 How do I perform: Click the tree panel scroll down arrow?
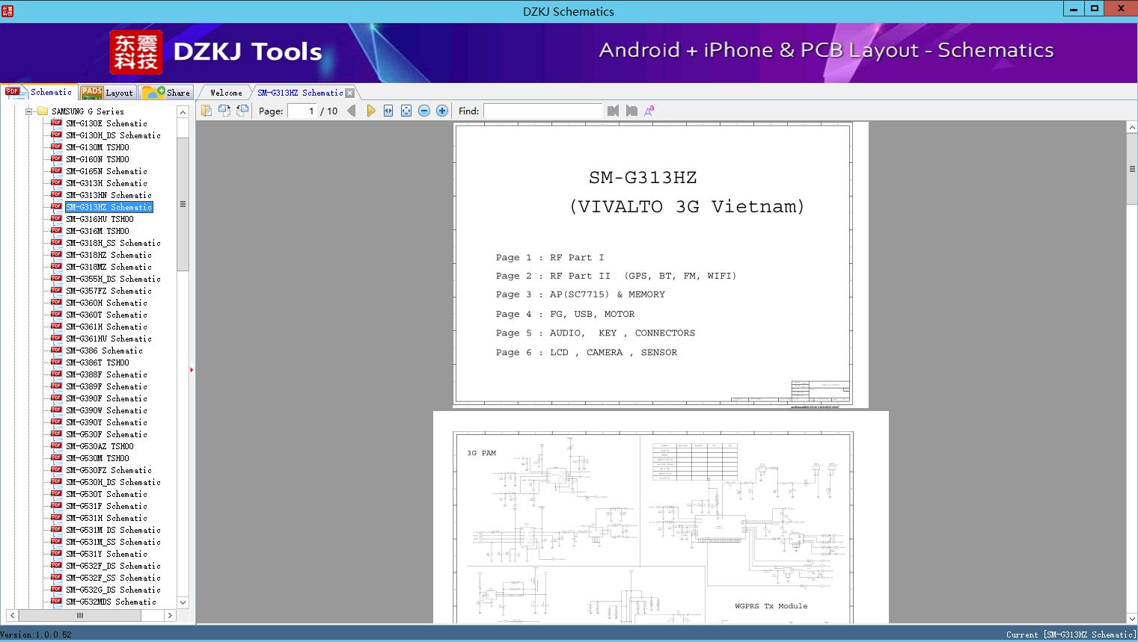click(183, 602)
